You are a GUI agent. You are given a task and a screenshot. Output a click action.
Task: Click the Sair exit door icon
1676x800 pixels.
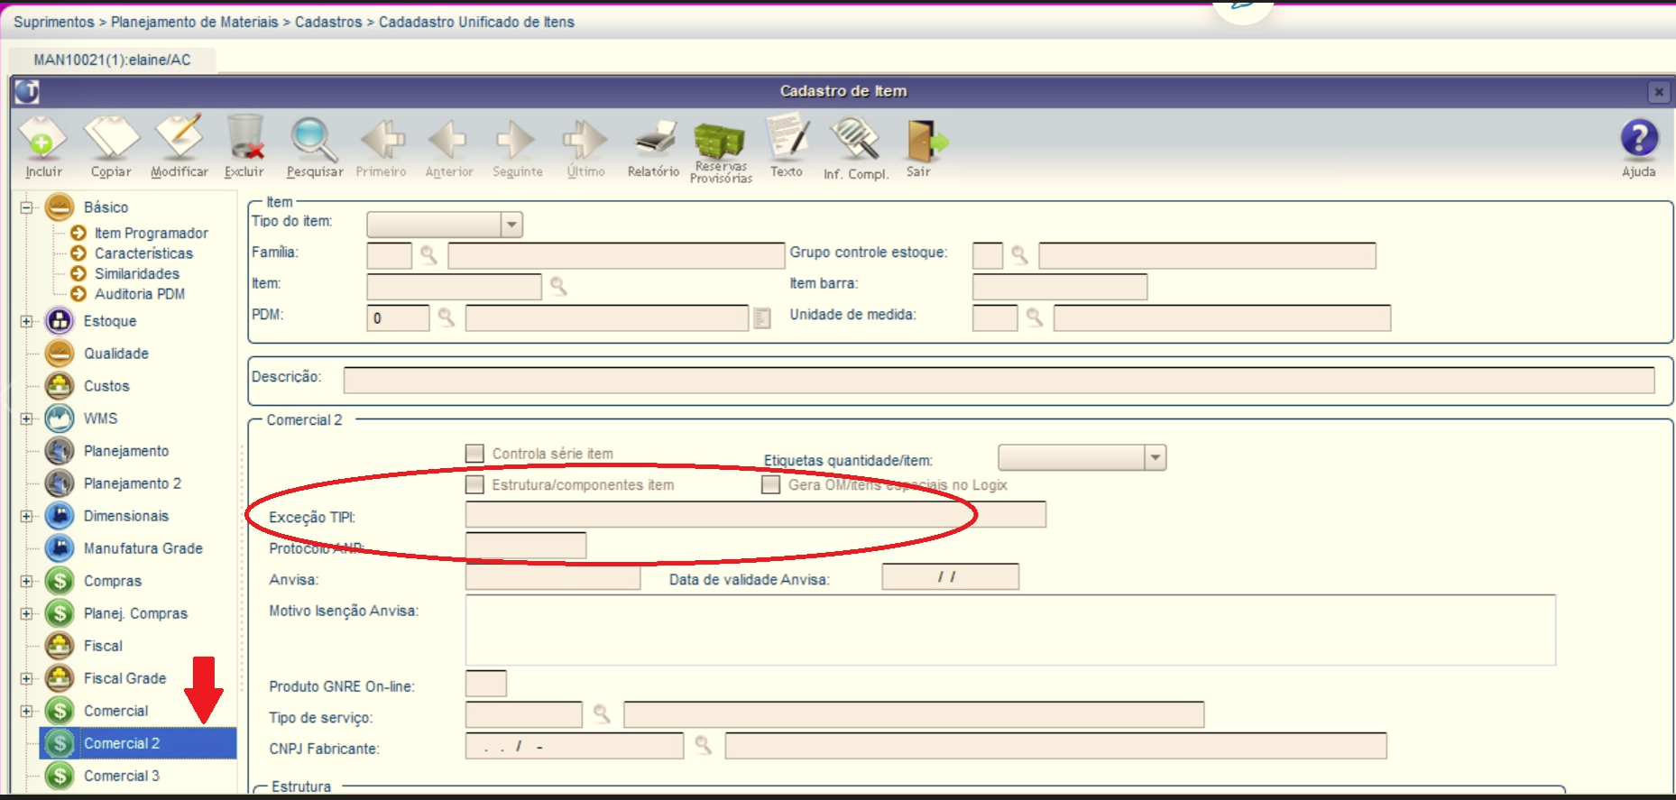925,140
